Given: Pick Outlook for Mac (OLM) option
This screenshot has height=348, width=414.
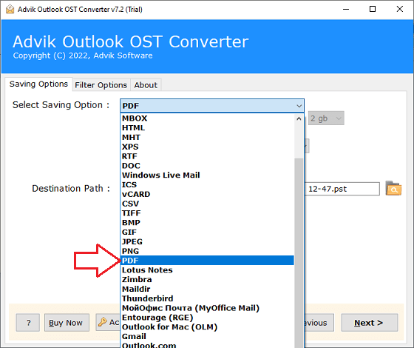Looking at the screenshot, I should 207,327.
